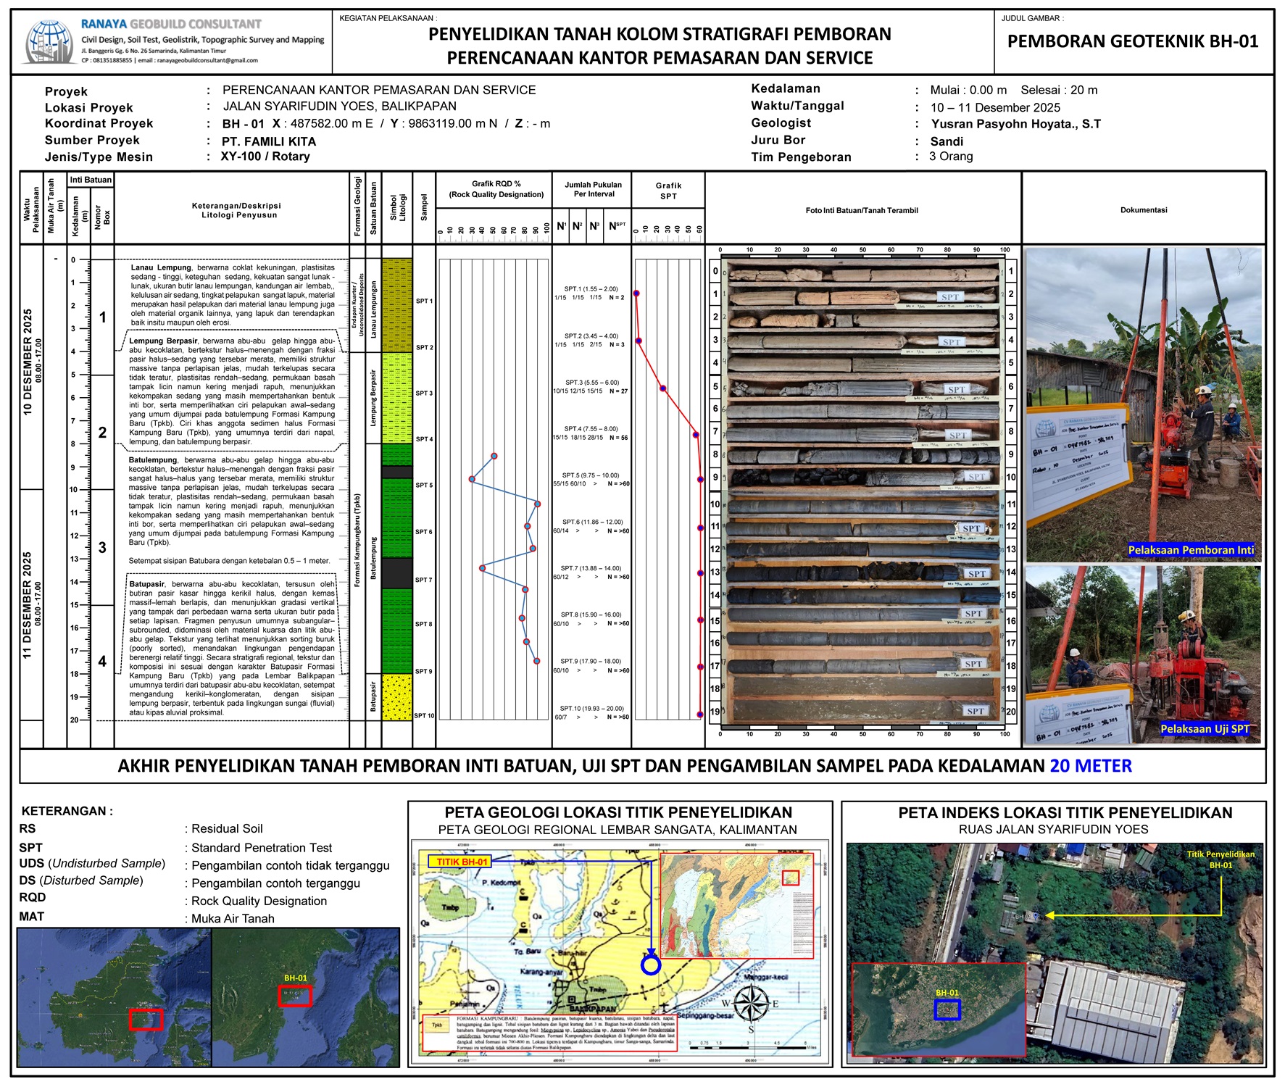Click the lowest RQD point near SPT 5
Screen dimensions: 1285x1087
tap(472, 479)
